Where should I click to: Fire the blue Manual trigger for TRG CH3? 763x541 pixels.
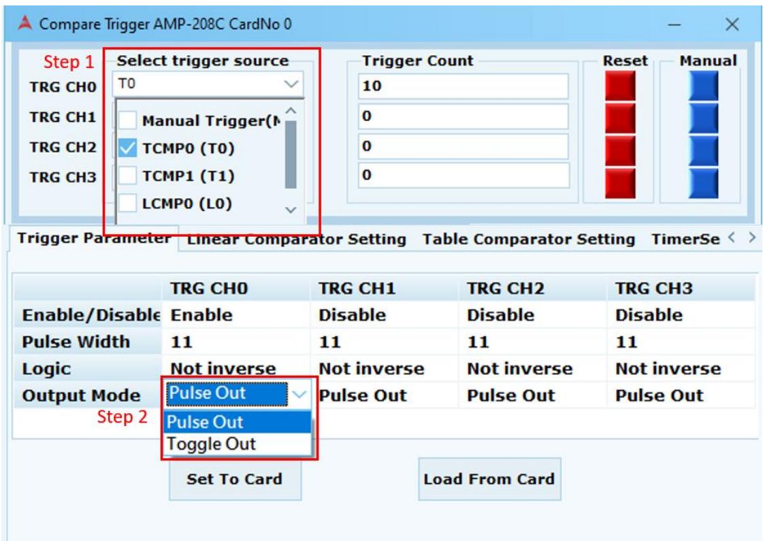[x=703, y=183]
